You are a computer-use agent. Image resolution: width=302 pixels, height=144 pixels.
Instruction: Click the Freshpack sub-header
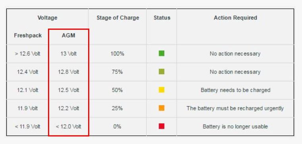click(28, 36)
